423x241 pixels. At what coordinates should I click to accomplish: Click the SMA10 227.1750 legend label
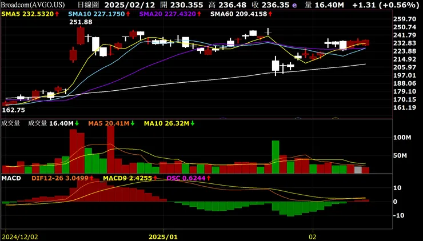[97, 14]
